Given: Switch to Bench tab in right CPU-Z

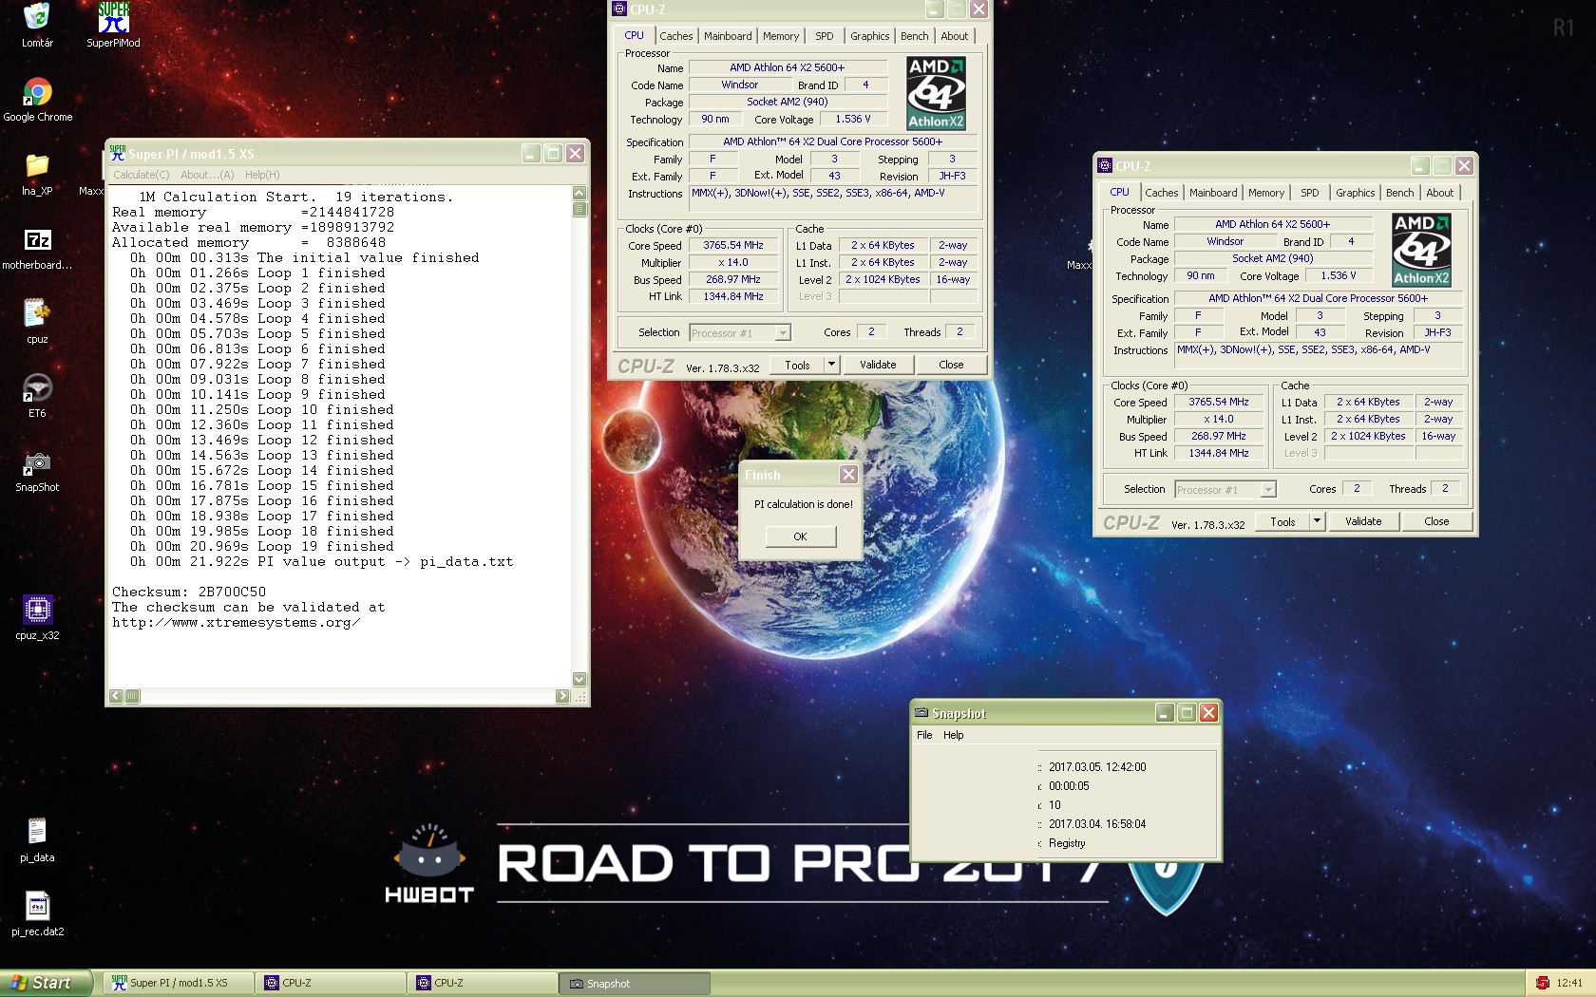Looking at the screenshot, I should coord(1400,193).
